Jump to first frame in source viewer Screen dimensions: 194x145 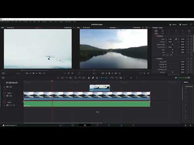point(27,73)
